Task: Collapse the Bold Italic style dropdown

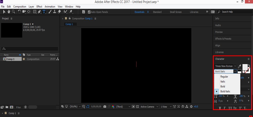Action: coord(235,71)
